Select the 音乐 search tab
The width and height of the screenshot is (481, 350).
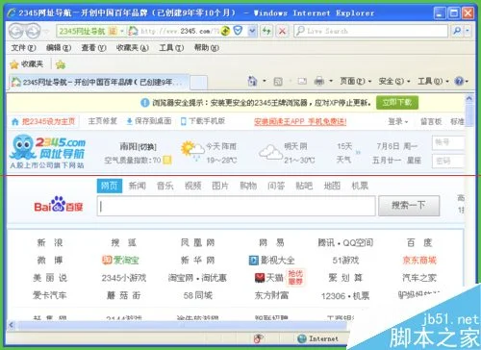(x=165, y=186)
